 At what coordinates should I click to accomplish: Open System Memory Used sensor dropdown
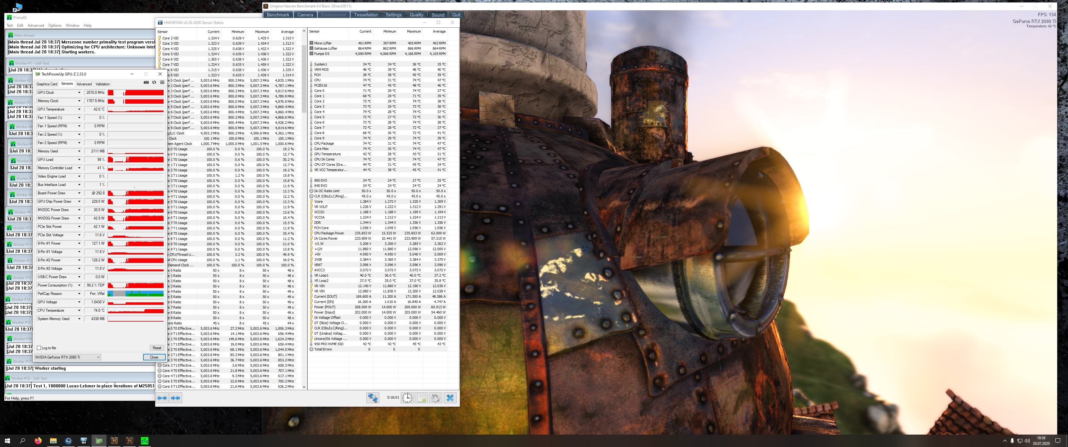click(x=79, y=319)
